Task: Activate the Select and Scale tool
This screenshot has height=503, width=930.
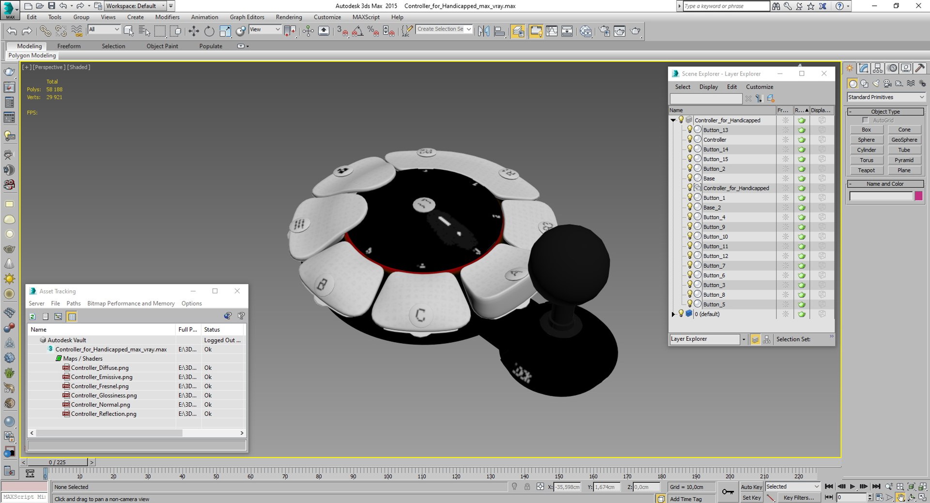Action: coord(225,31)
